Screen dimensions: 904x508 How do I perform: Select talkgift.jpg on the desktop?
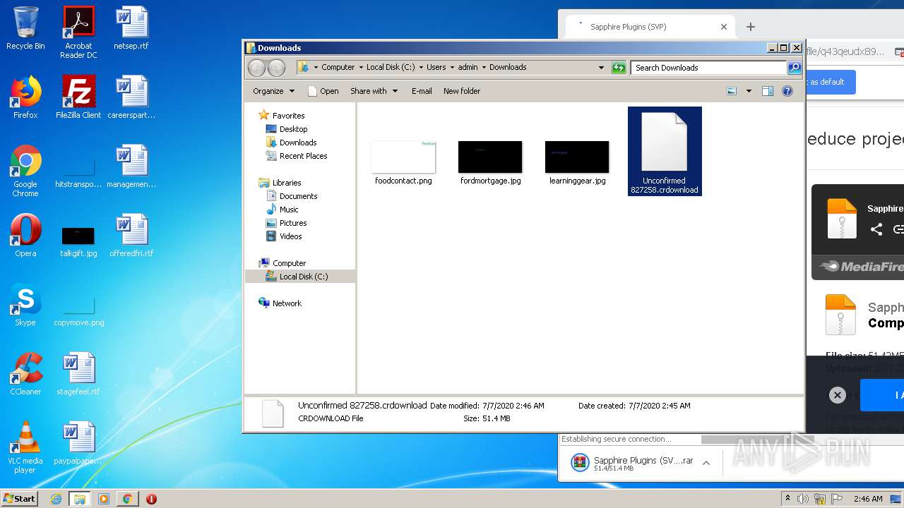pyautogui.click(x=78, y=240)
